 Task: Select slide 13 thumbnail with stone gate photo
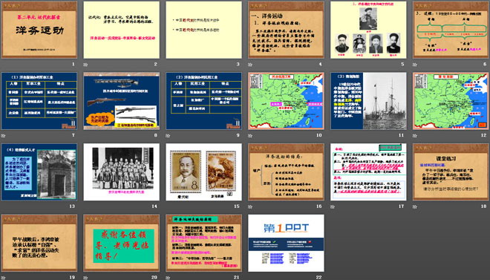[39, 172]
